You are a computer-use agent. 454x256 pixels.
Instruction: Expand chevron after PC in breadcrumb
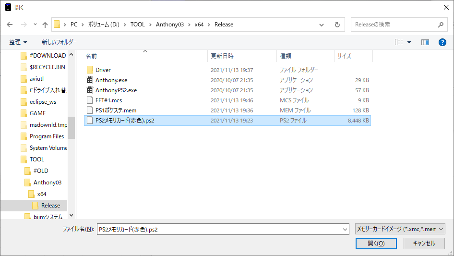[83, 24]
